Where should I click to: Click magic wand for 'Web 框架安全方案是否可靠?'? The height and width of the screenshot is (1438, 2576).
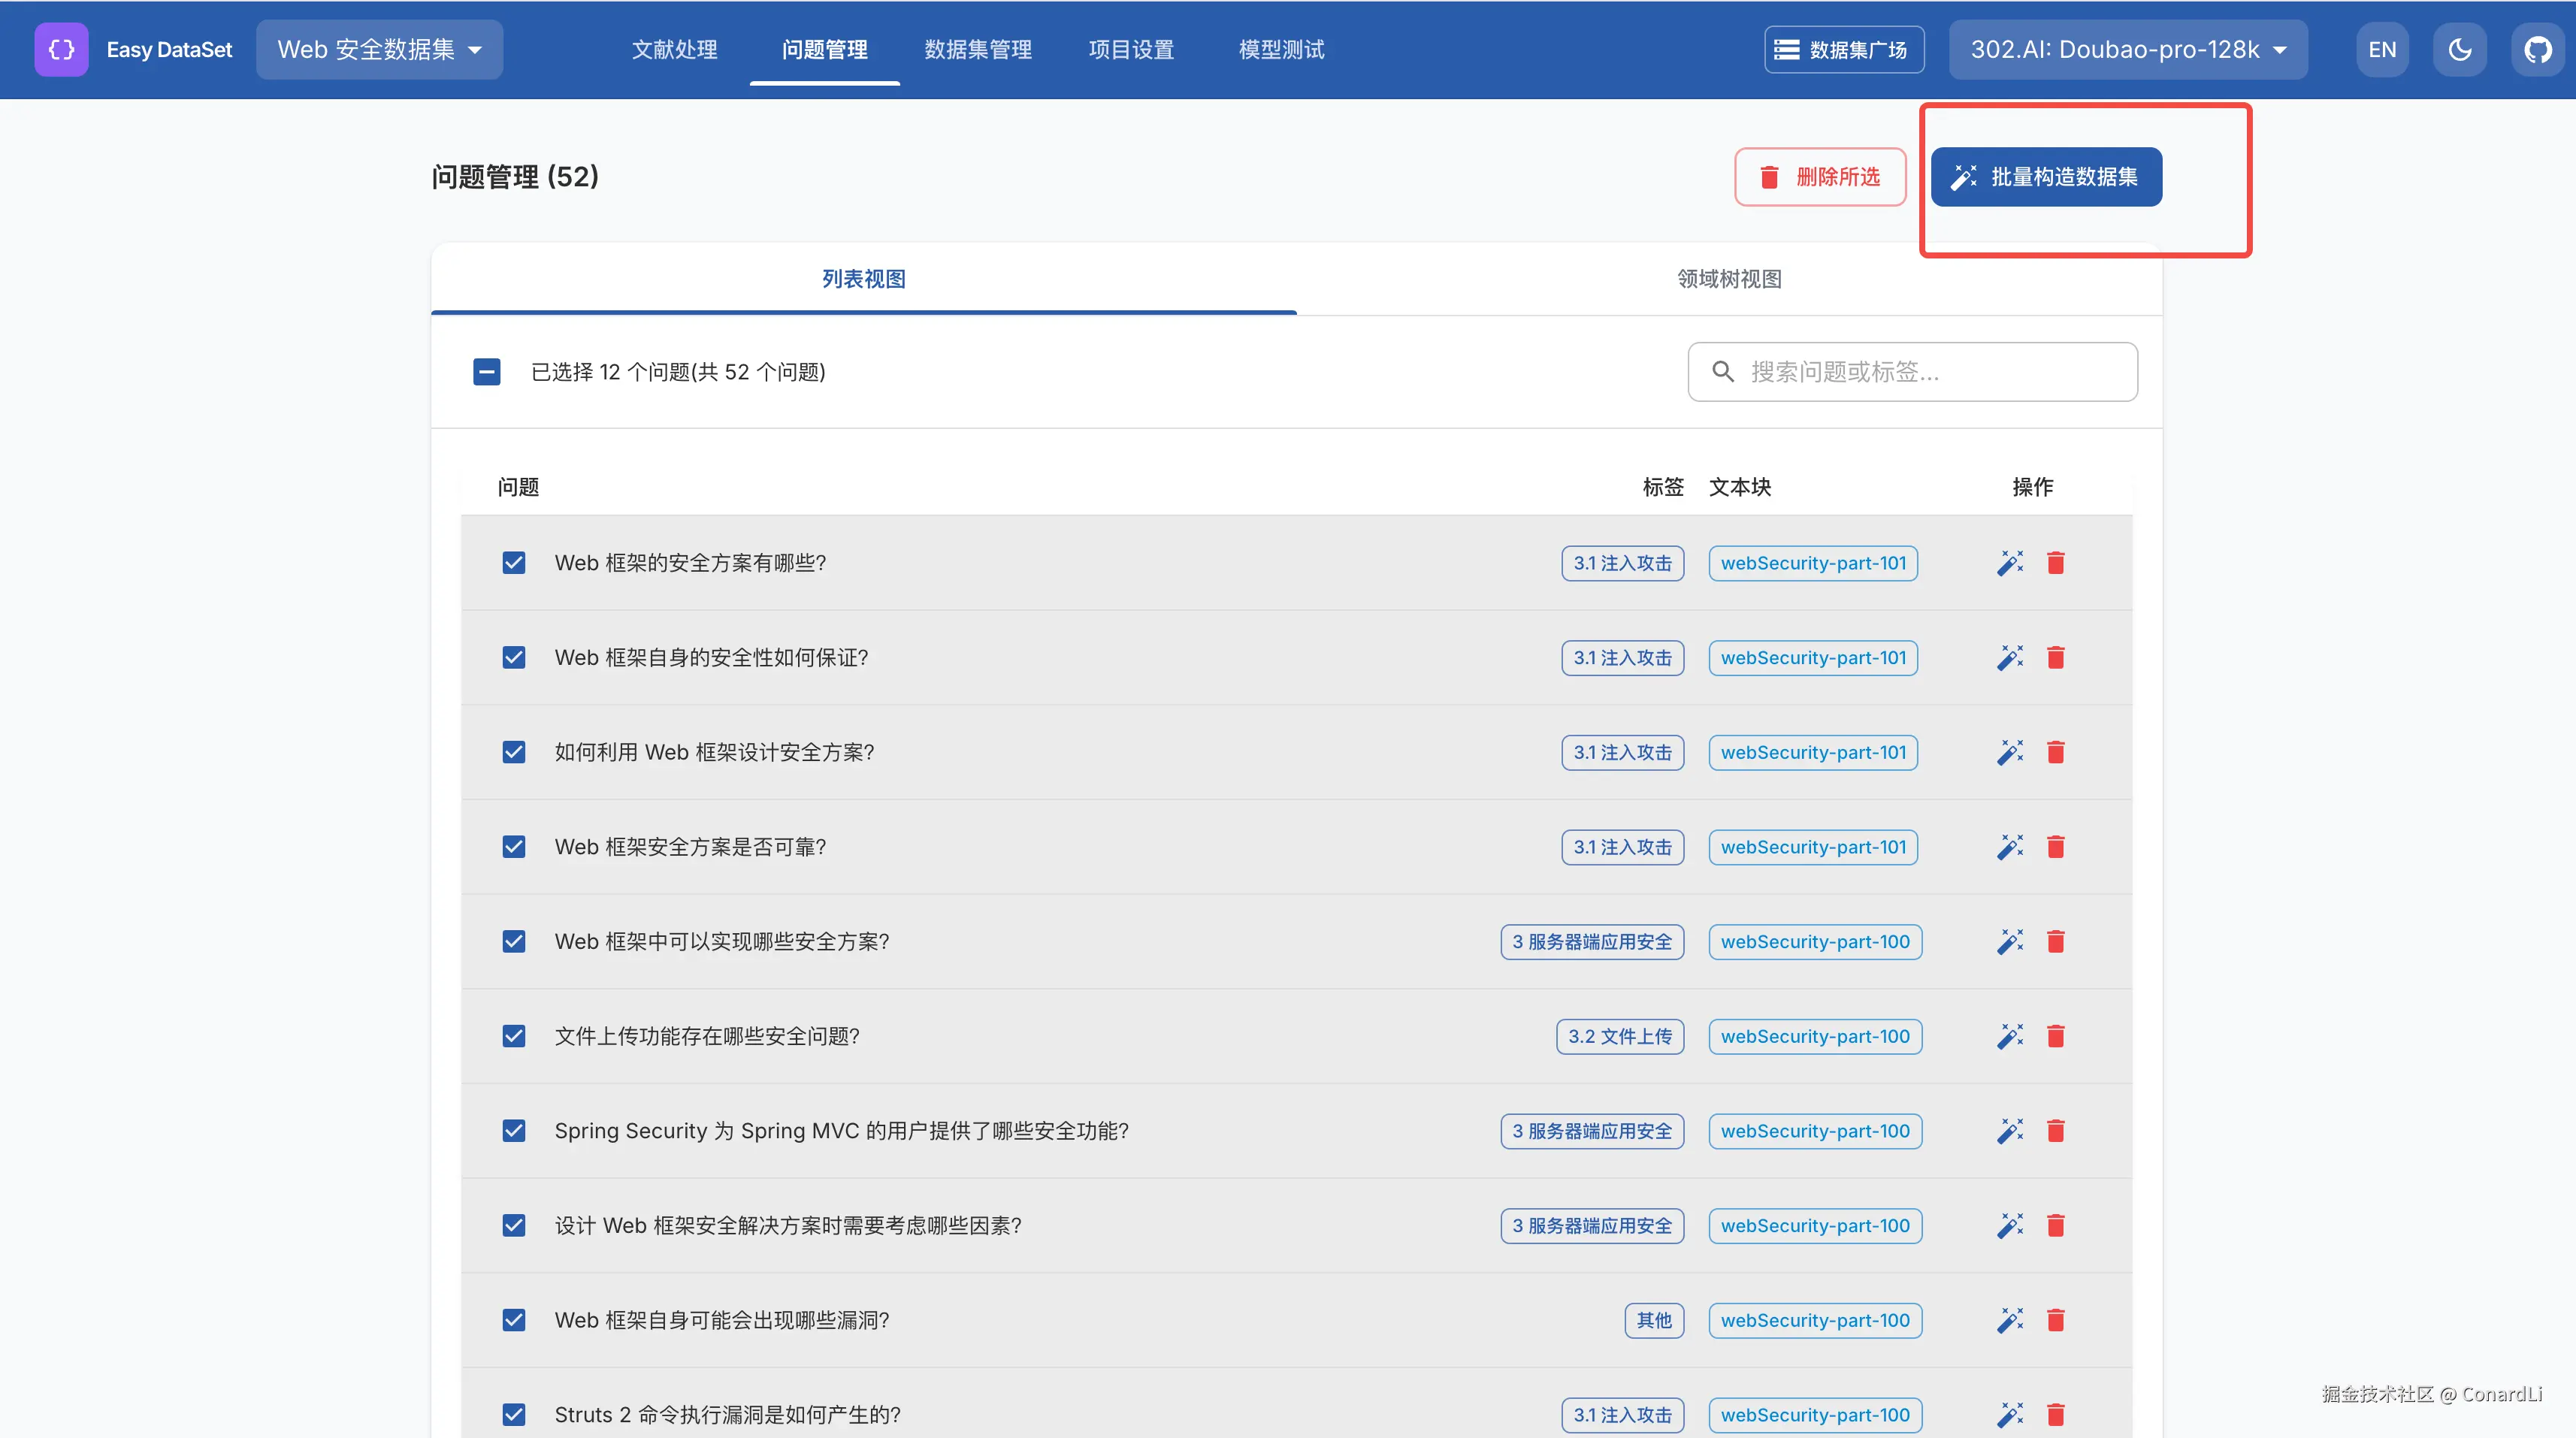(2009, 847)
